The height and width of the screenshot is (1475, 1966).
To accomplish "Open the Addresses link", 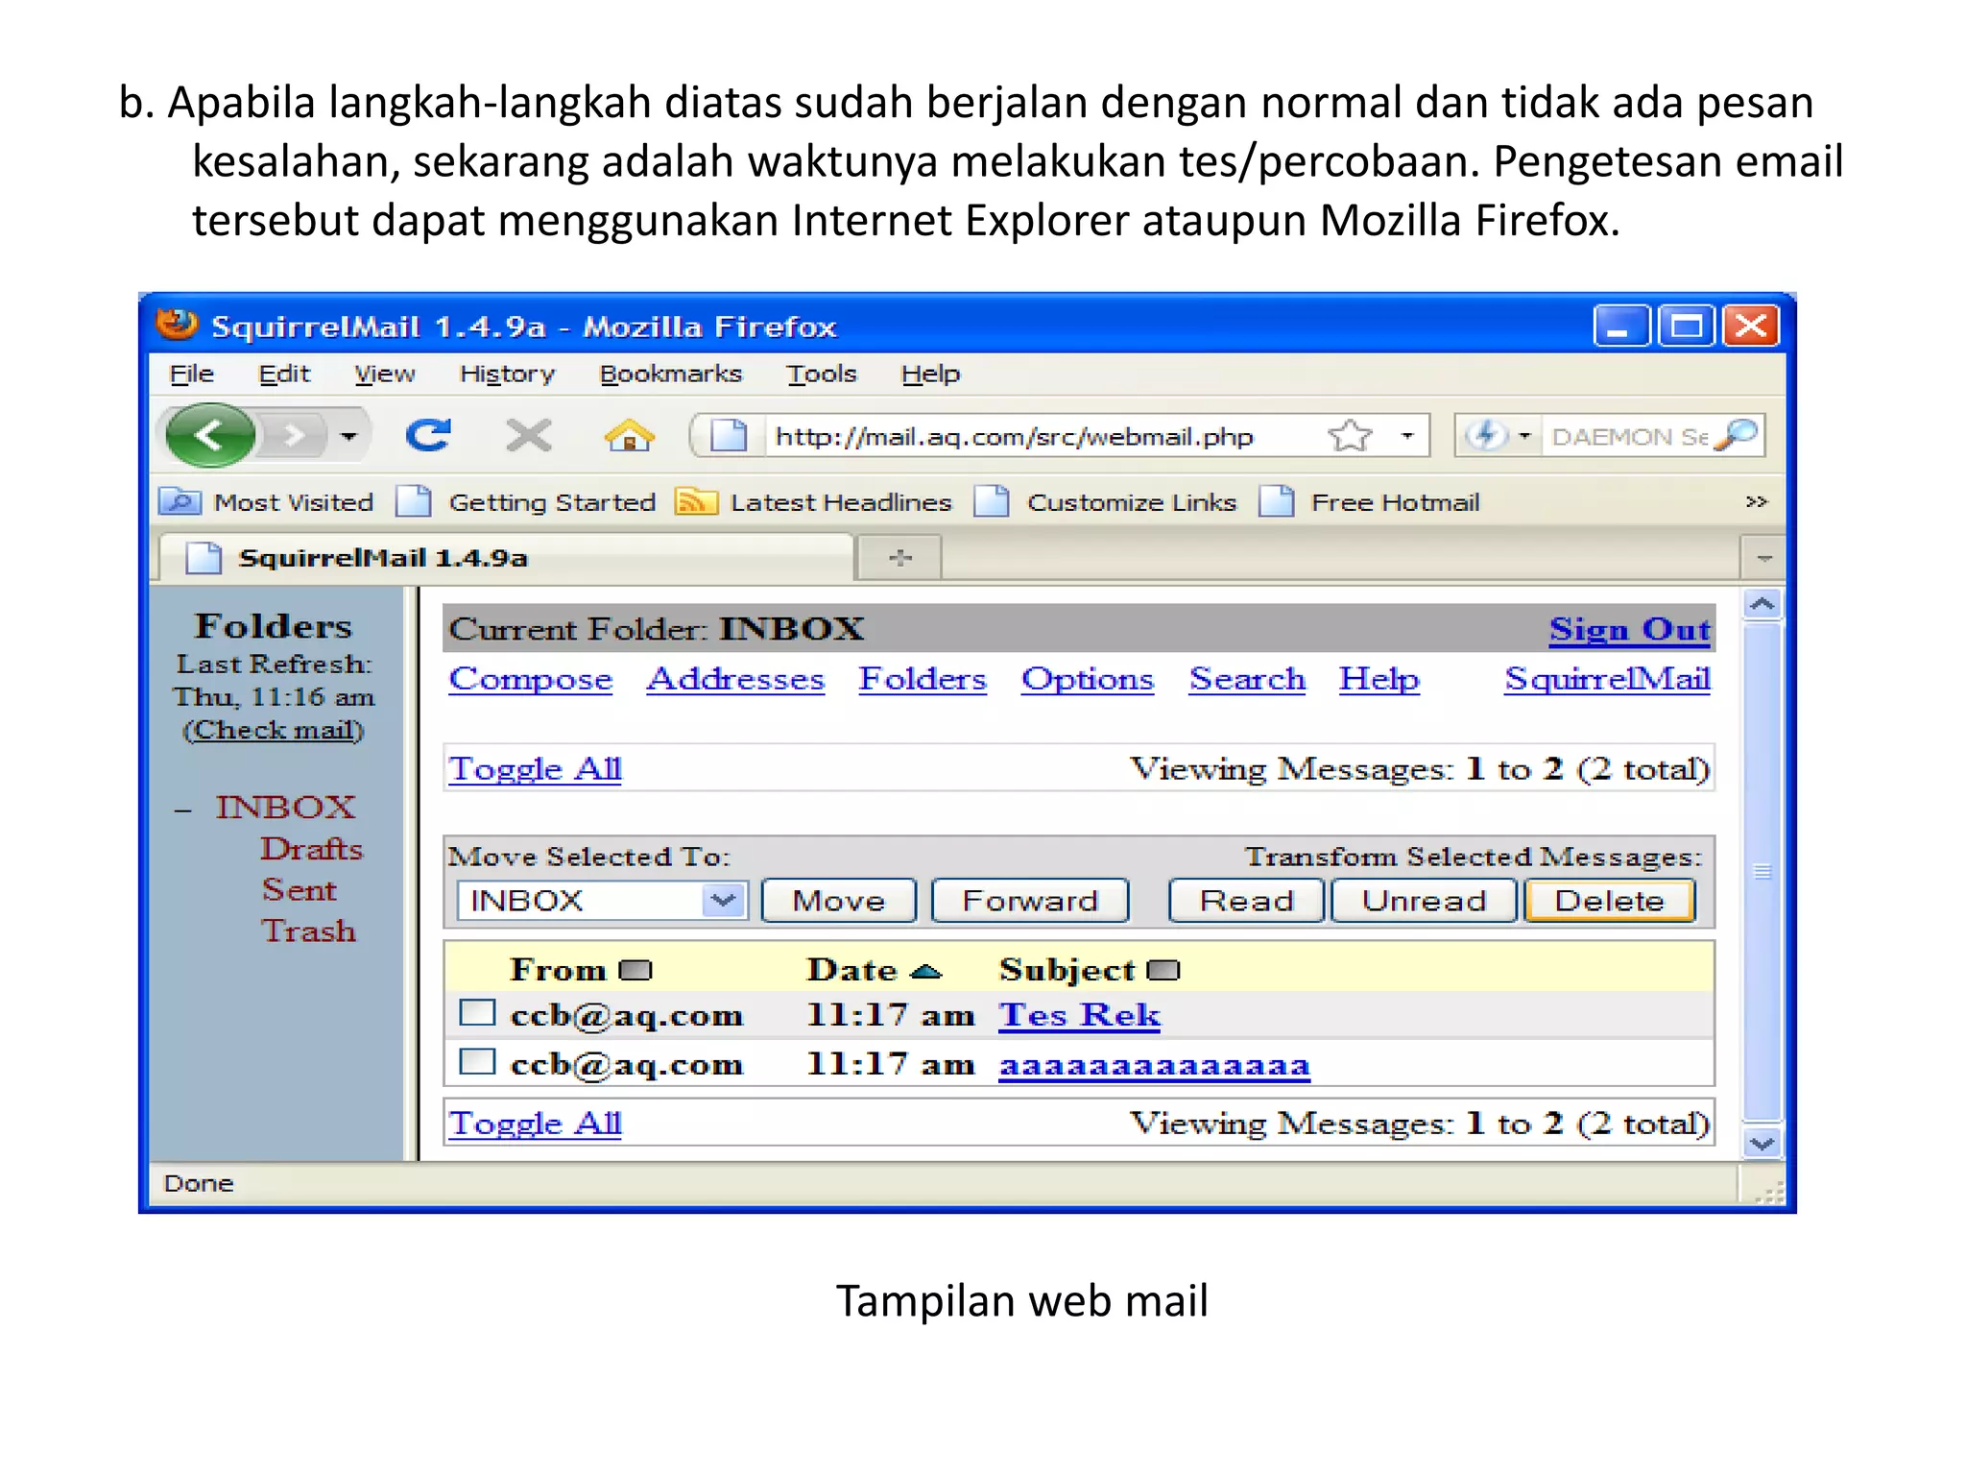I will tap(735, 679).
